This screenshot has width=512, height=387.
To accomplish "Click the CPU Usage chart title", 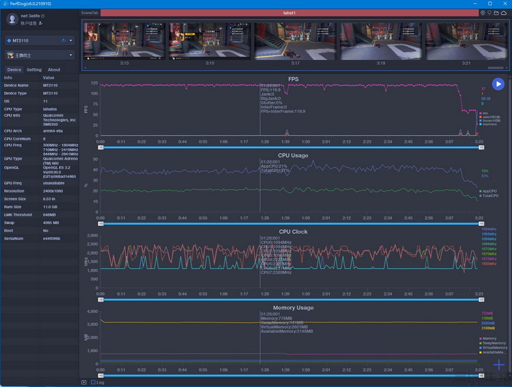I will click(x=293, y=156).
